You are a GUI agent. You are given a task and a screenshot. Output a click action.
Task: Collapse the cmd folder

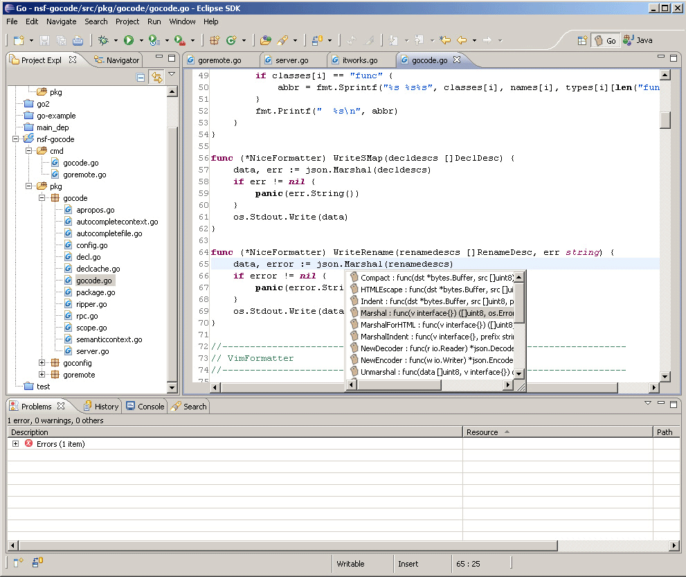(x=29, y=151)
